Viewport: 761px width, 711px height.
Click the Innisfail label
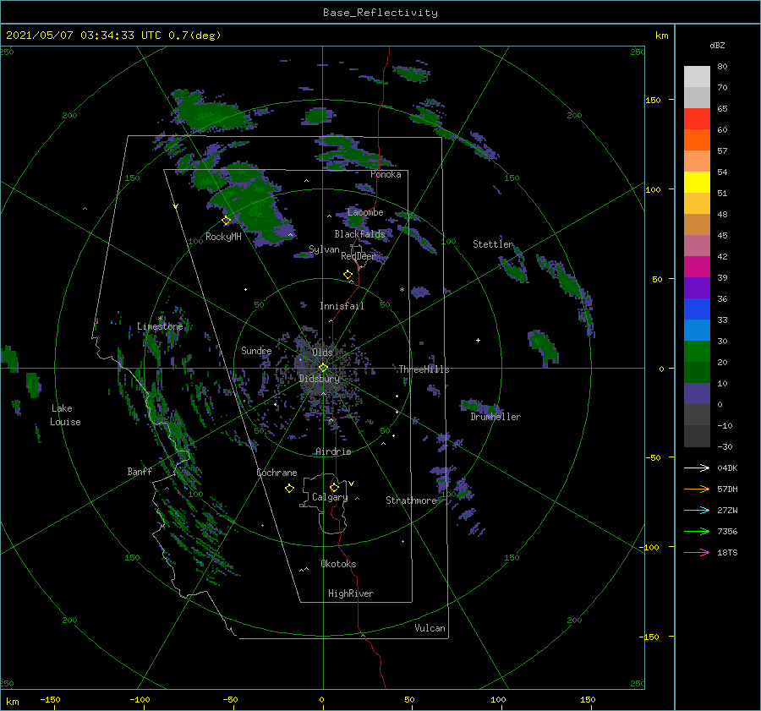pyautogui.click(x=342, y=306)
